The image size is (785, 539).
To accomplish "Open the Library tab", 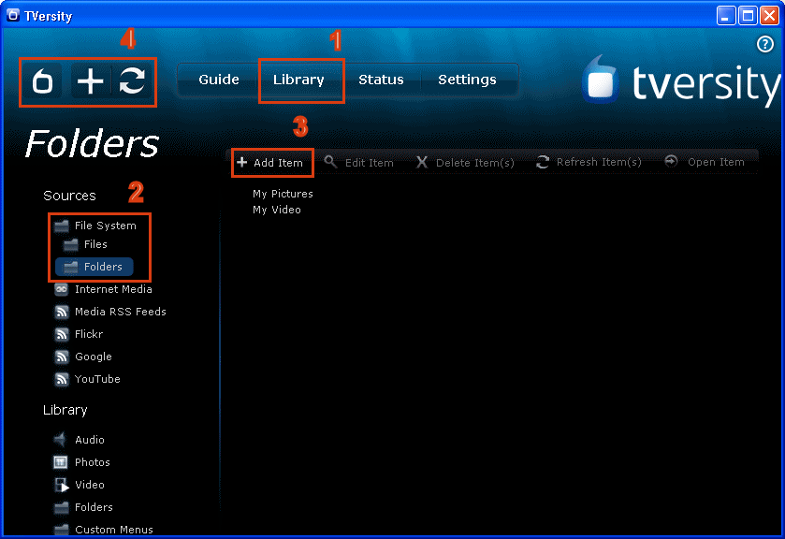I will [298, 80].
